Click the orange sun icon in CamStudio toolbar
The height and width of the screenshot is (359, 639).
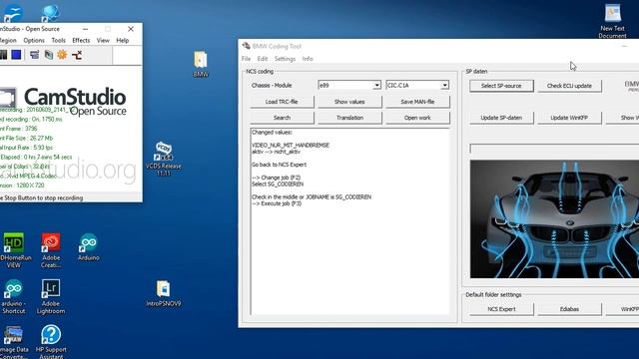(x=62, y=55)
